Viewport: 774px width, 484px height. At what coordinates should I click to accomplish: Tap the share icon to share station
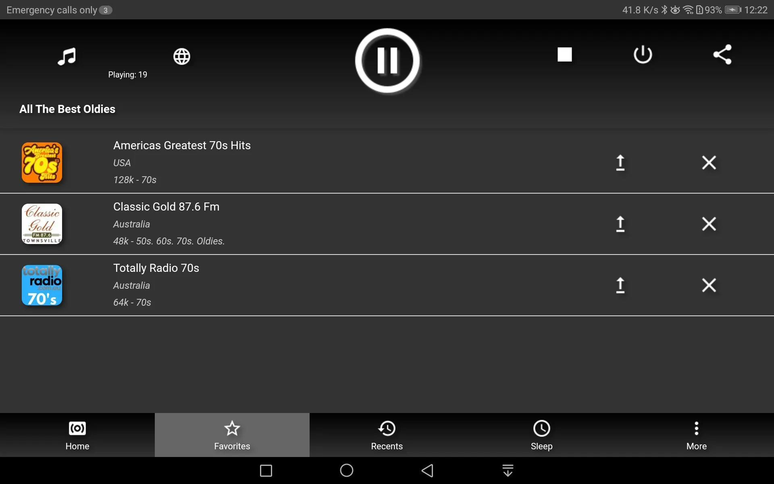pos(723,54)
